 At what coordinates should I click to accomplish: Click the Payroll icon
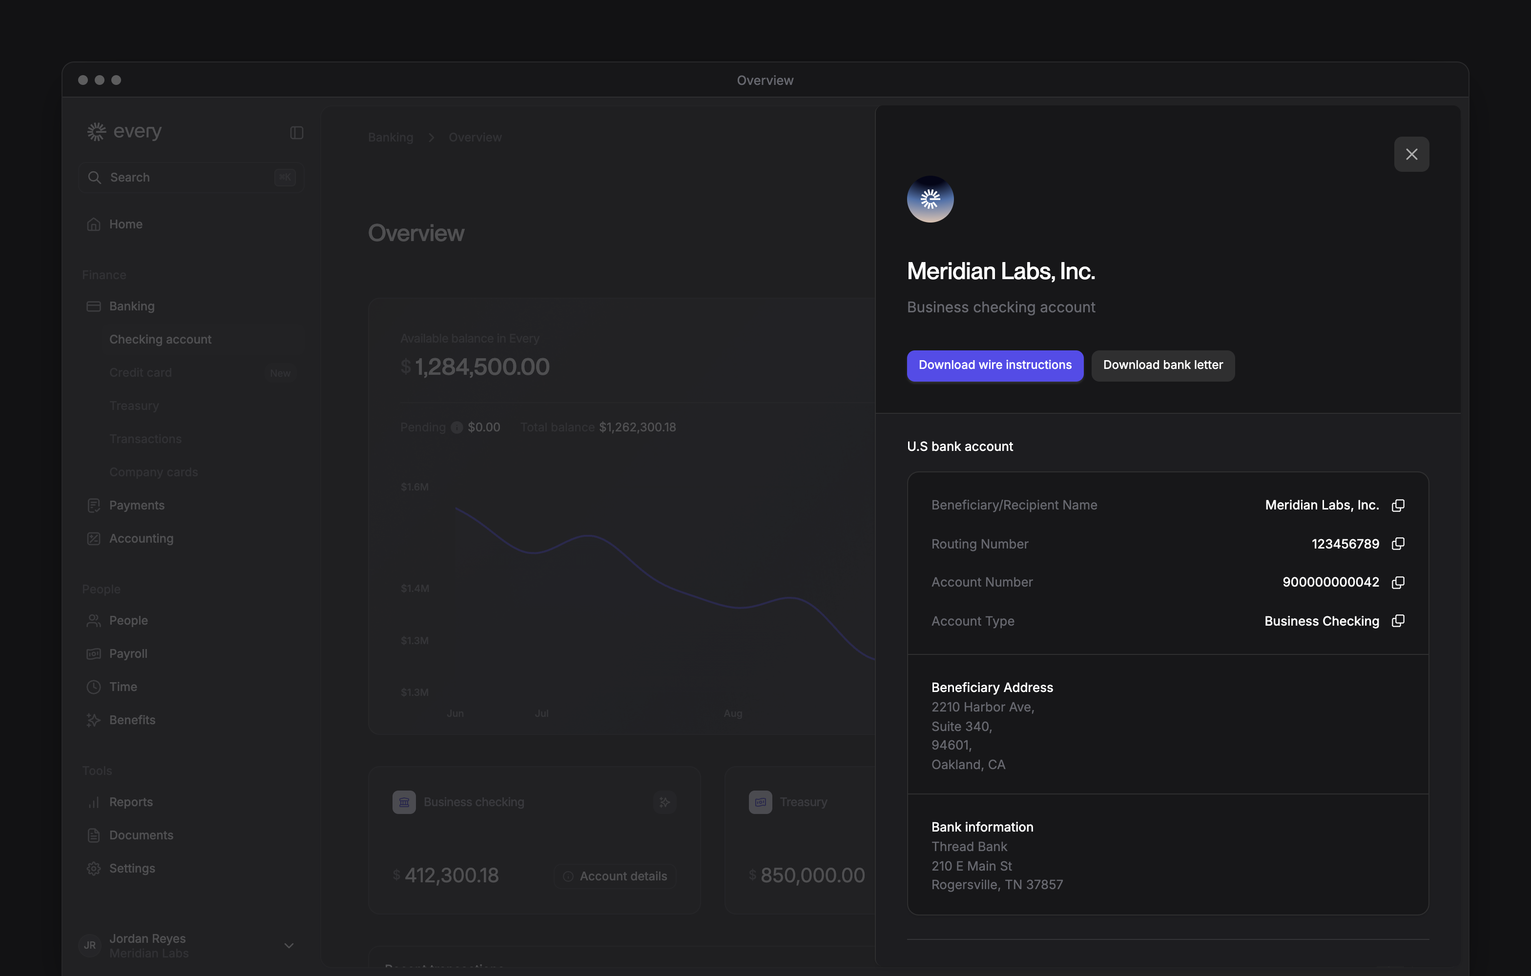coord(93,654)
